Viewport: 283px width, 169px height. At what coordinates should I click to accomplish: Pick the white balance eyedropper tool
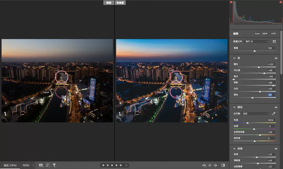(274, 114)
